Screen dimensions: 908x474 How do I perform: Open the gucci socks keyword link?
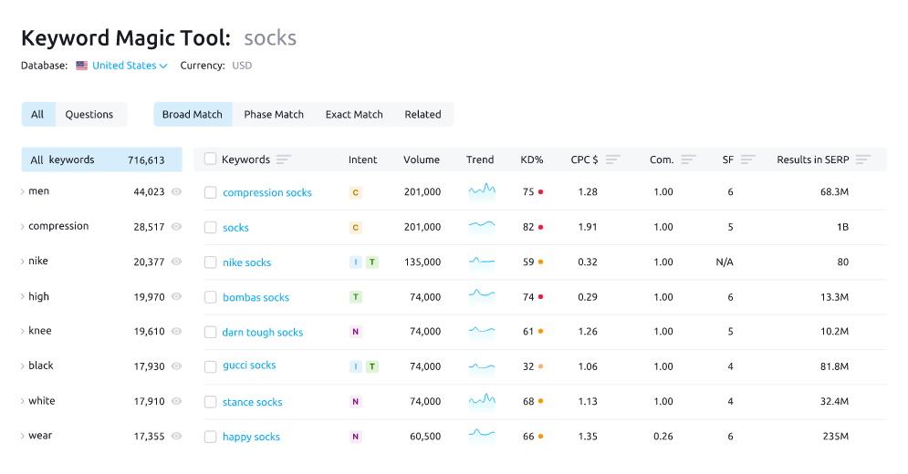[x=249, y=366]
